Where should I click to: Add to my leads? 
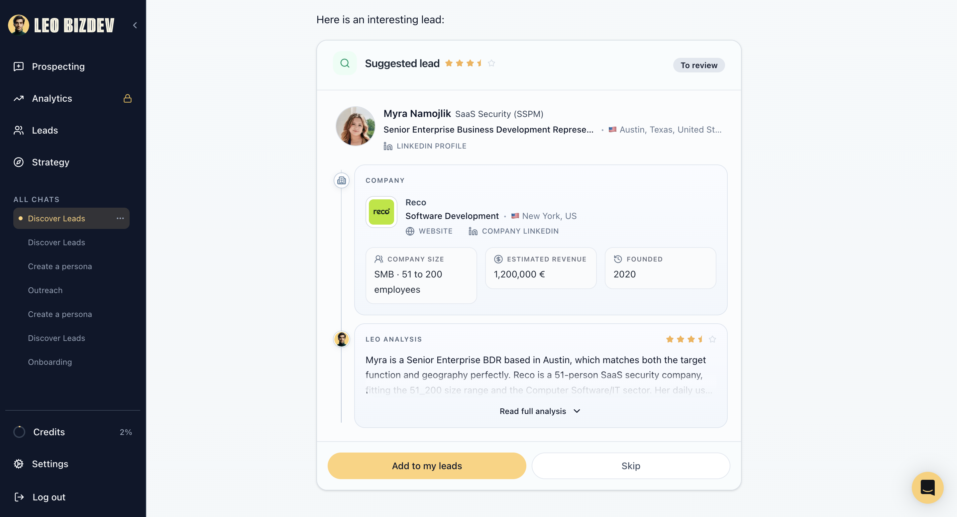[427, 466]
